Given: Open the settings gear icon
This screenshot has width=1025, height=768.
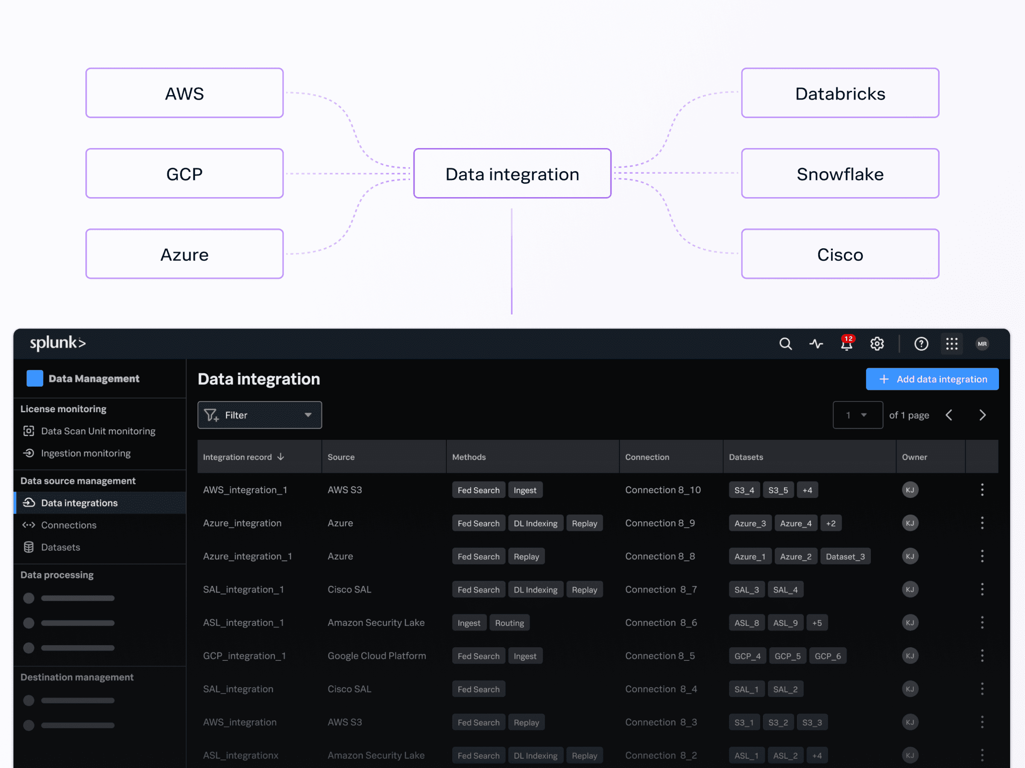Looking at the screenshot, I should pos(877,343).
